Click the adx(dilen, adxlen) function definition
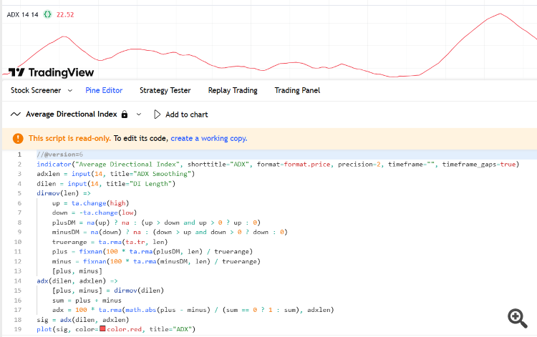This screenshot has height=337, width=537. pyautogui.click(x=77, y=281)
